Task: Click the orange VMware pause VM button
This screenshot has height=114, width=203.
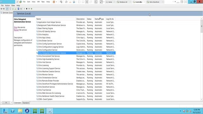Action: pos(54,2)
